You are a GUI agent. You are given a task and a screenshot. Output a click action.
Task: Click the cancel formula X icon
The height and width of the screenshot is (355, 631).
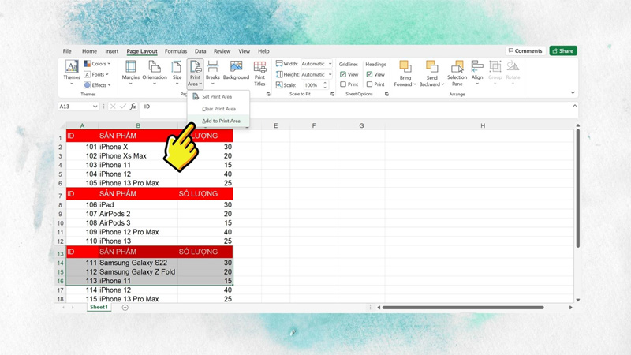[x=113, y=106]
